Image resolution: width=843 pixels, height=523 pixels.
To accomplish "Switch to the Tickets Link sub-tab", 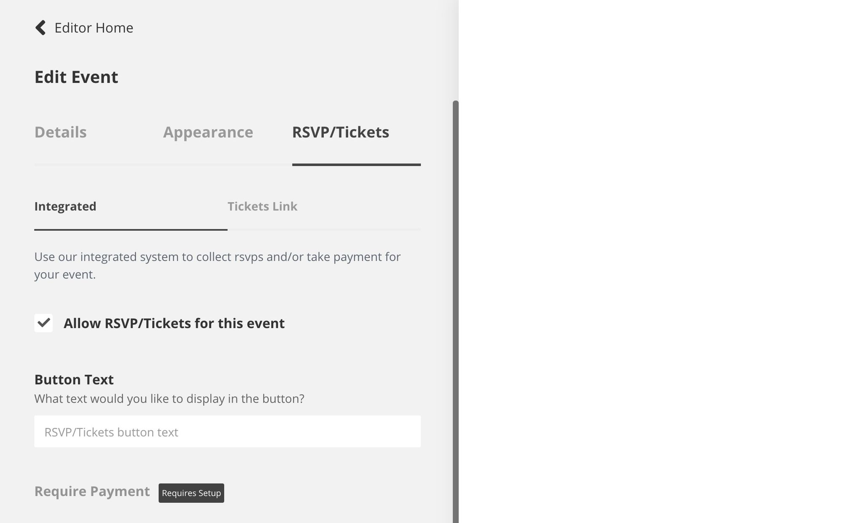I will [x=262, y=206].
